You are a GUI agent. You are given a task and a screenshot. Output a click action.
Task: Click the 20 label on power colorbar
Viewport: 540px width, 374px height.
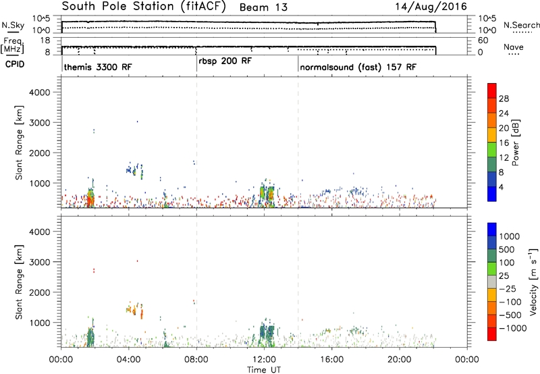click(504, 128)
